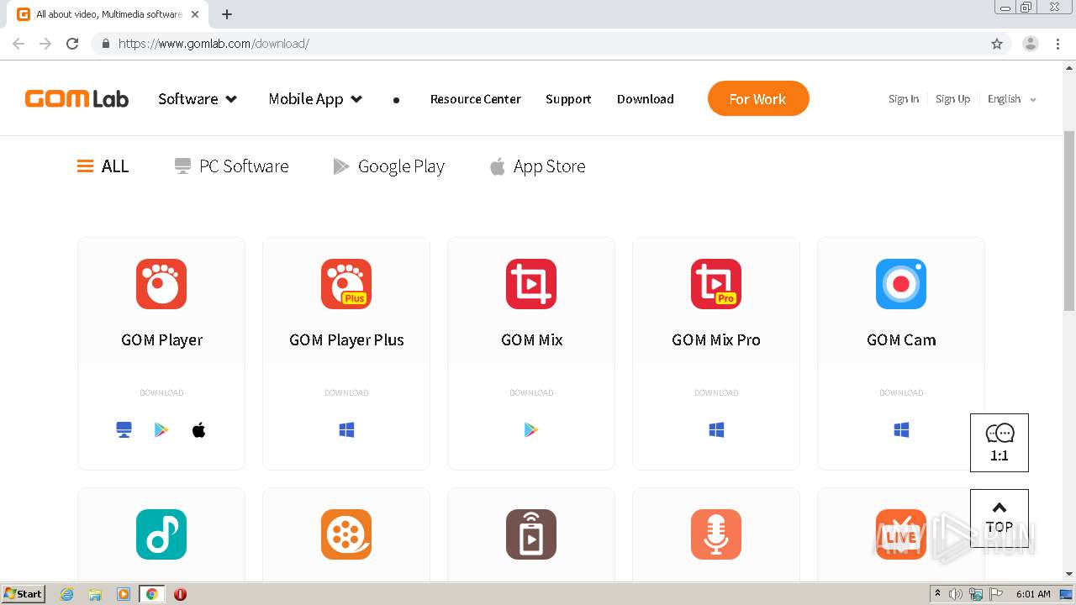Click the red Opera-like taskbar icon
This screenshot has width=1076, height=605.
180,594
